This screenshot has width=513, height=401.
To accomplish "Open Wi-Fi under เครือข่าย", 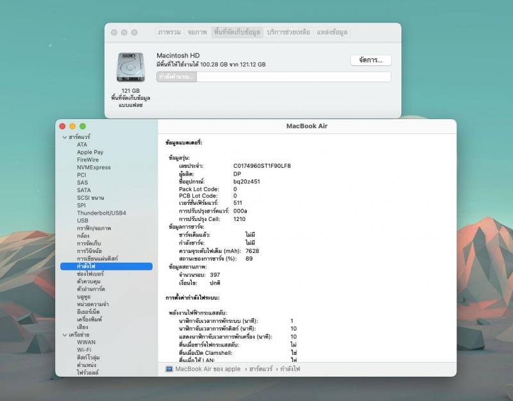I will pos(84,350).
